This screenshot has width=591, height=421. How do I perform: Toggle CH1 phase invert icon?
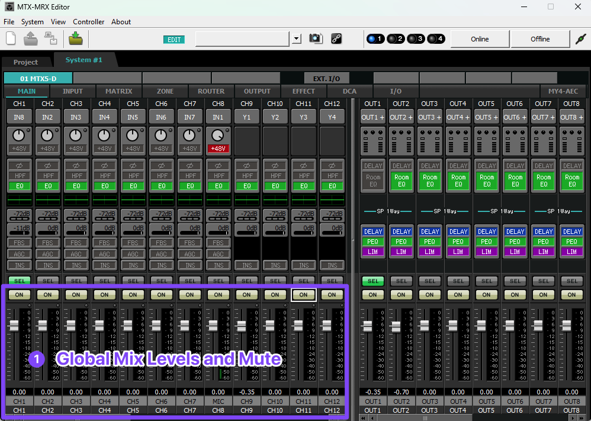[x=19, y=165]
